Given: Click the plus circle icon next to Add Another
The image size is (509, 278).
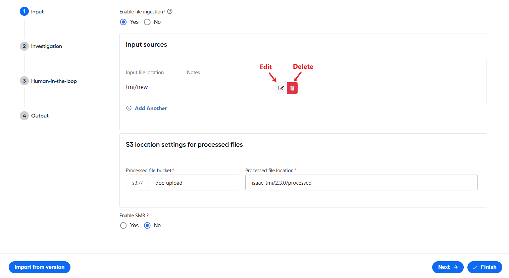Looking at the screenshot, I should (x=129, y=108).
